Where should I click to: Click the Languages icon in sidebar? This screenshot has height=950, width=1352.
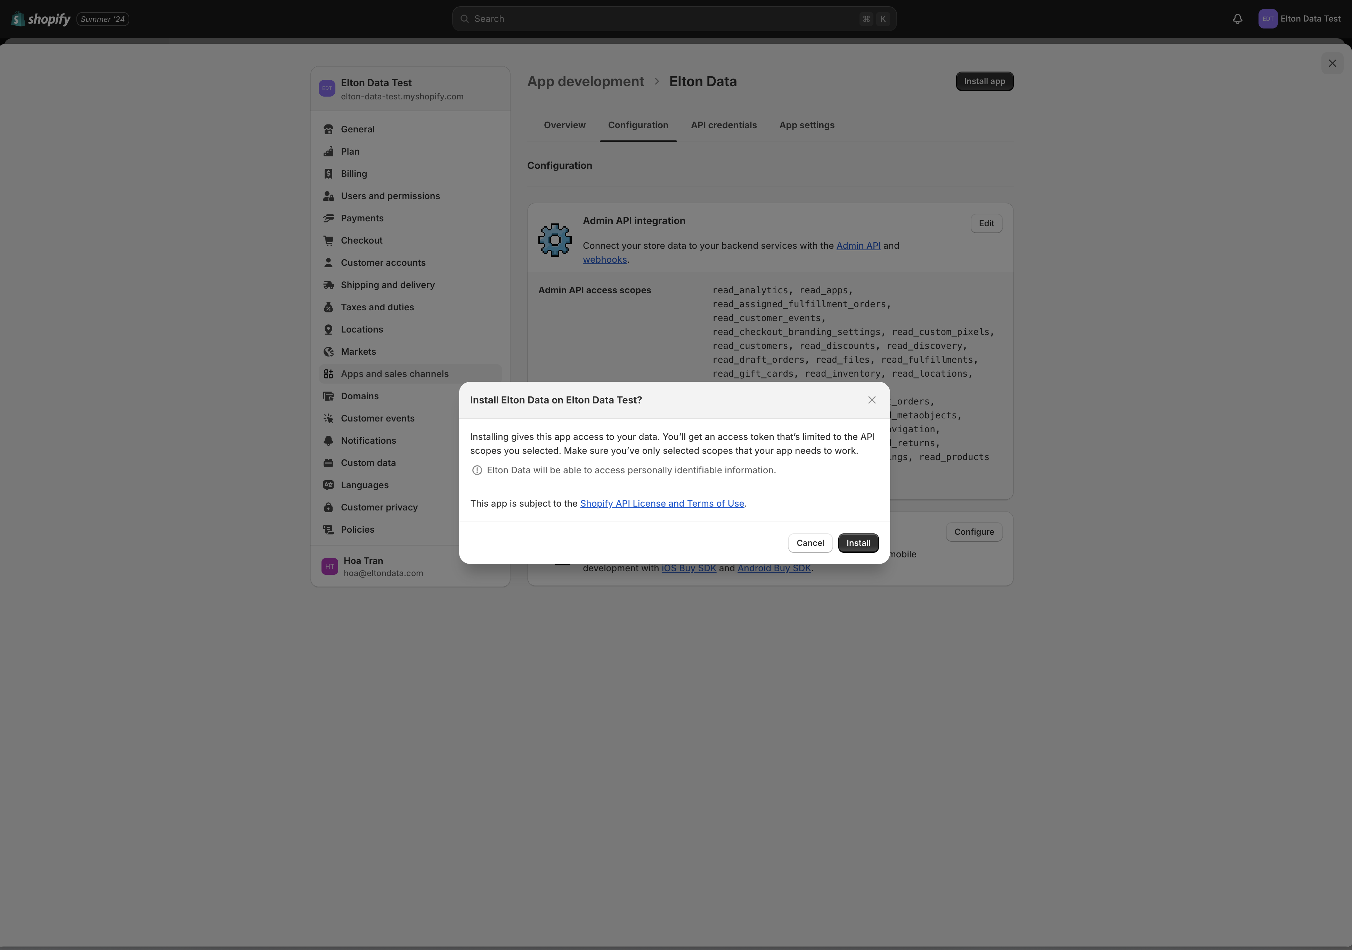pos(328,485)
